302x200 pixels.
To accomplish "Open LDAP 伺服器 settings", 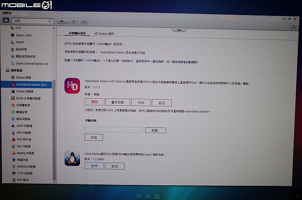I will [22, 126].
